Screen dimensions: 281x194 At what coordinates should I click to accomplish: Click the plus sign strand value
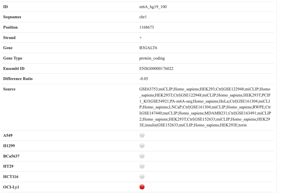pyautogui.click(x=141, y=38)
